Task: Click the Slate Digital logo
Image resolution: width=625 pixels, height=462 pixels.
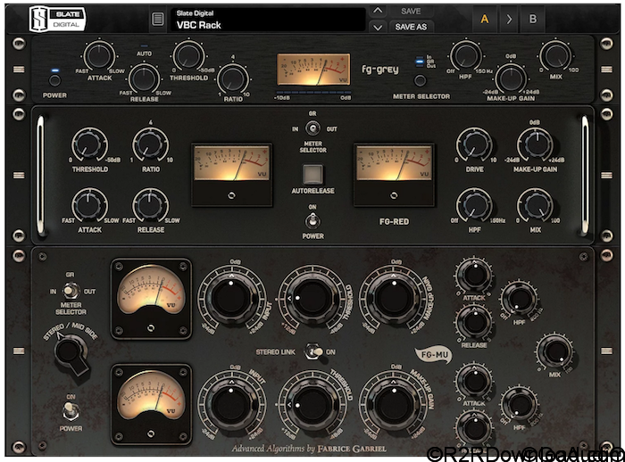Action: [57, 19]
